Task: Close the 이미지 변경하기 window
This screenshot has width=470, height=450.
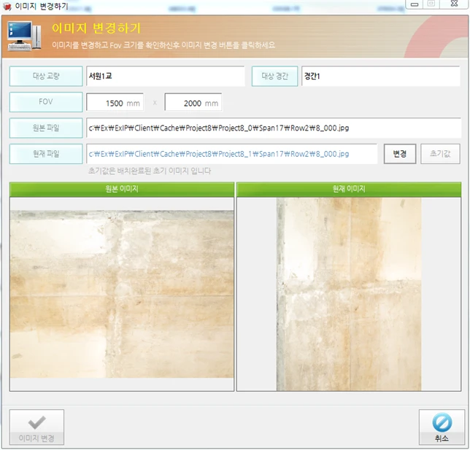Action: coord(454,4)
